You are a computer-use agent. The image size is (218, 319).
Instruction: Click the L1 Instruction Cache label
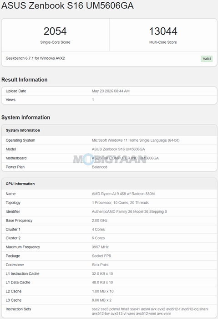[23, 273]
